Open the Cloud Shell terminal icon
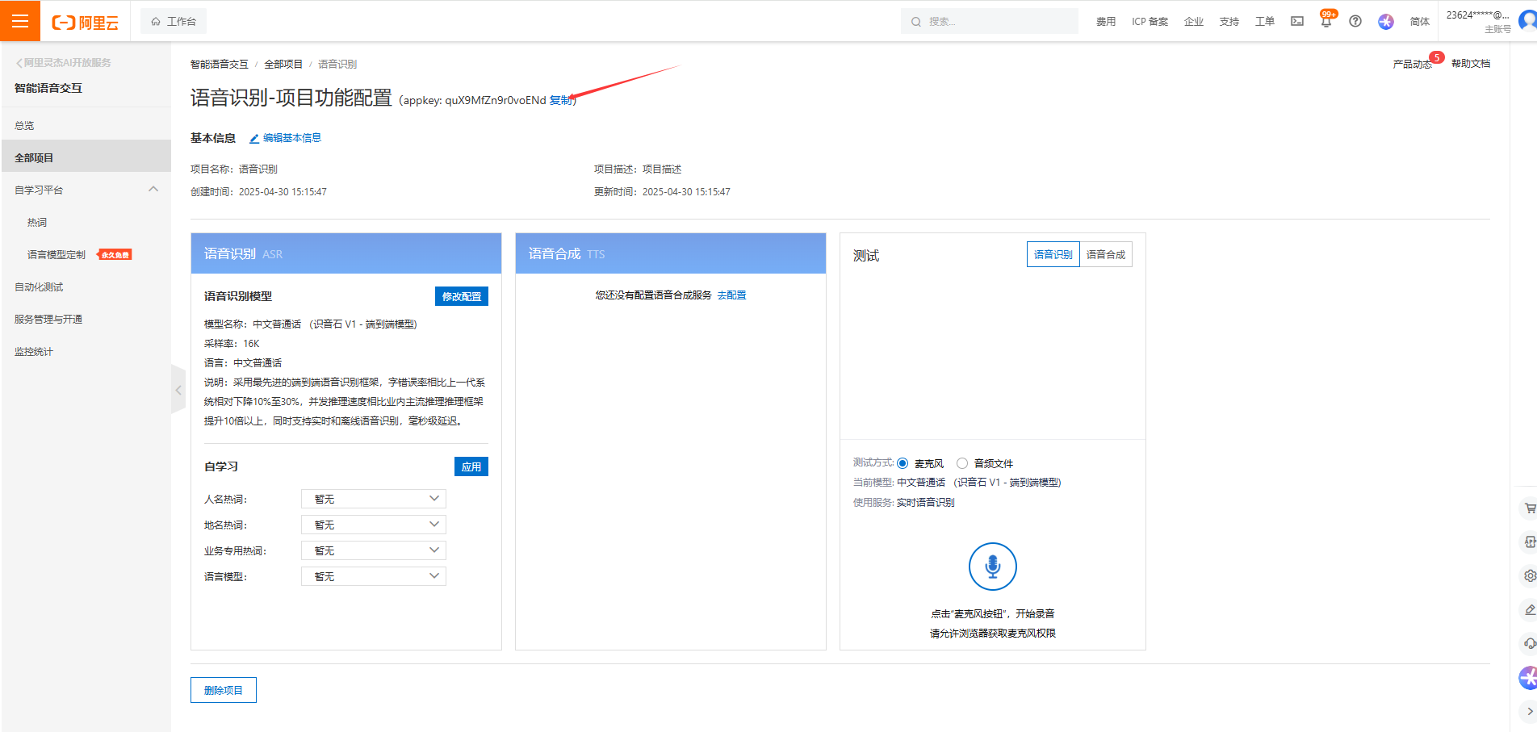The height and width of the screenshot is (732, 1537). click(1297, 22)
